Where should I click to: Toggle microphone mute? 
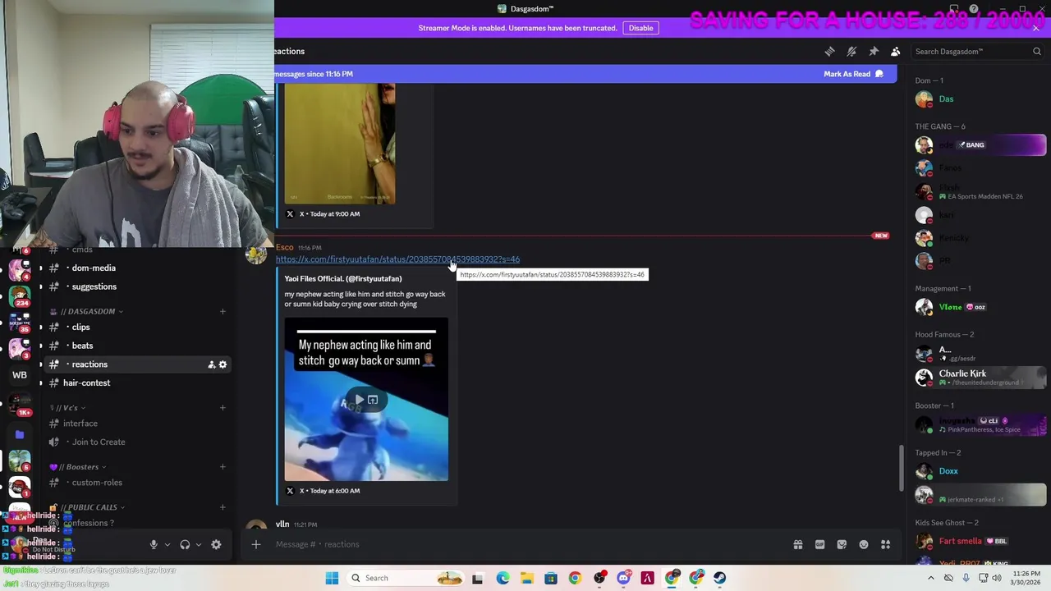tap(154, 544)
